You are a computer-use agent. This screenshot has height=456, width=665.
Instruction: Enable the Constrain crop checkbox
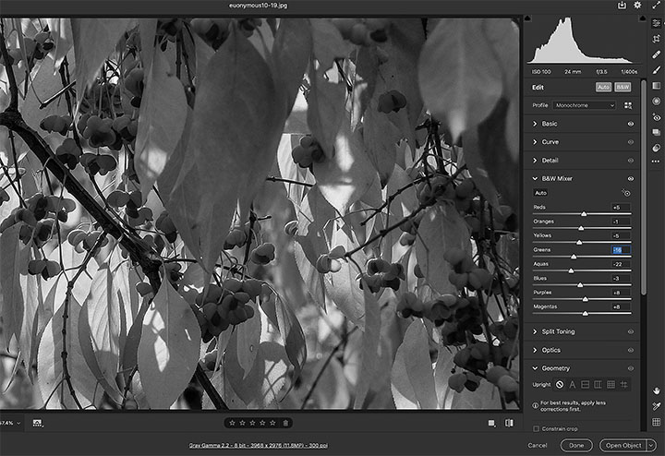(x=536, y=428)
